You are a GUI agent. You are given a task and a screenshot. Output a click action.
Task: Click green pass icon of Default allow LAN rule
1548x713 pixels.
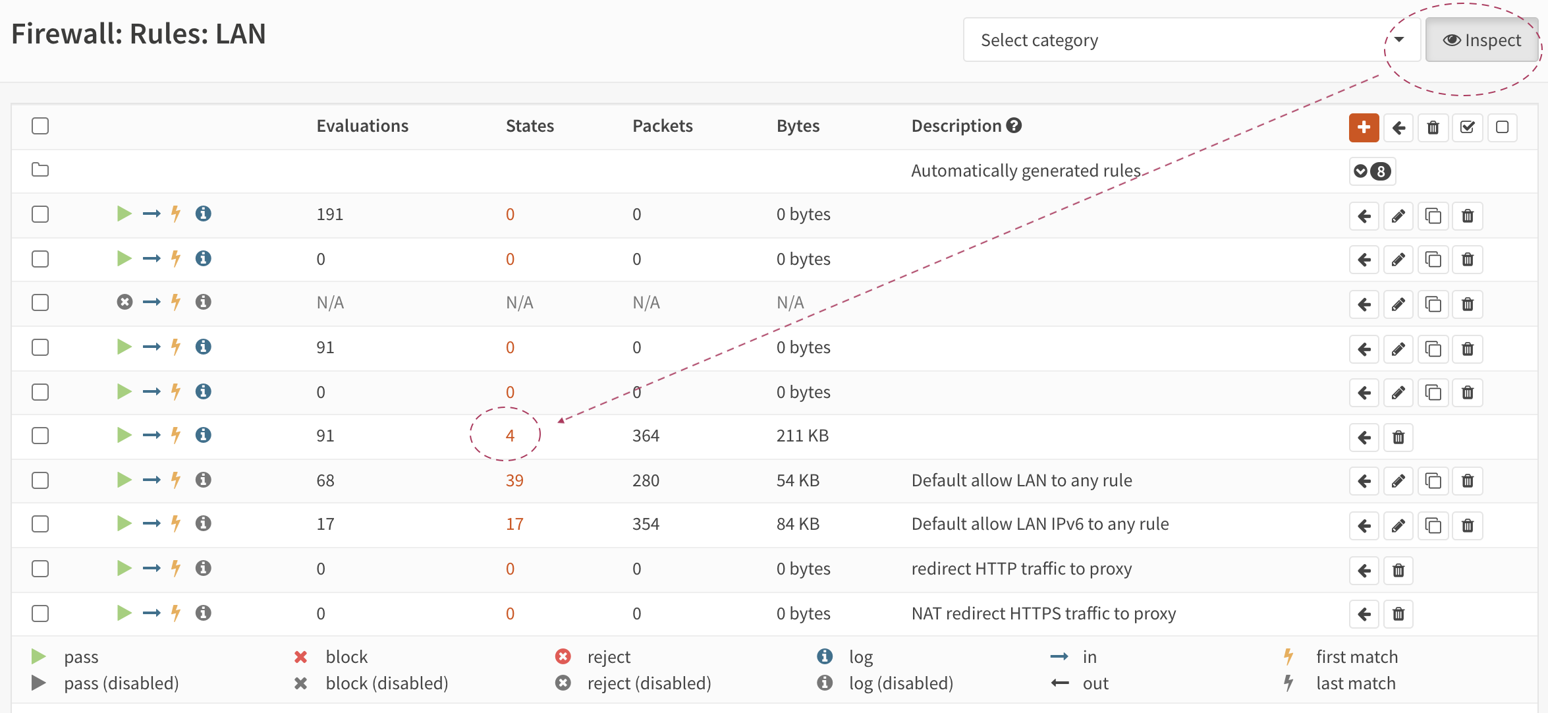point(124,480)
